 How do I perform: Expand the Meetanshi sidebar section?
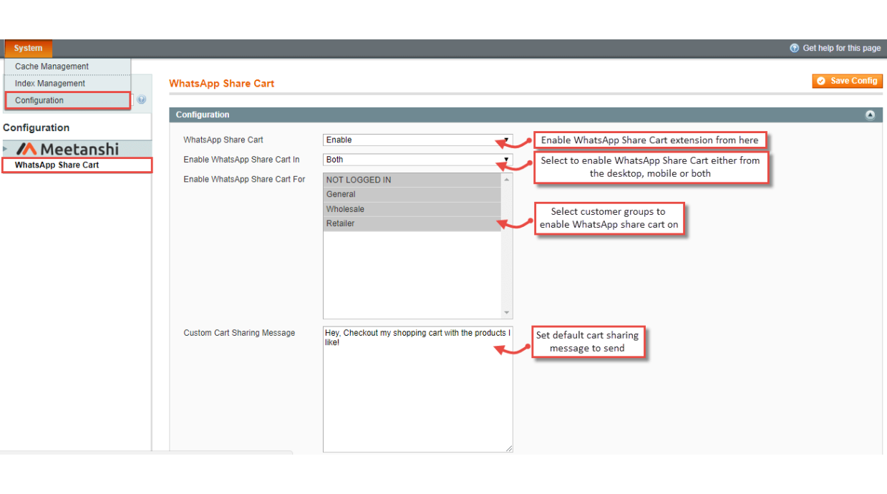(76, 149)
